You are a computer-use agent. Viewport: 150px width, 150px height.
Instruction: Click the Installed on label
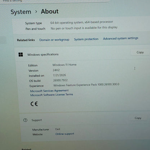36,76
